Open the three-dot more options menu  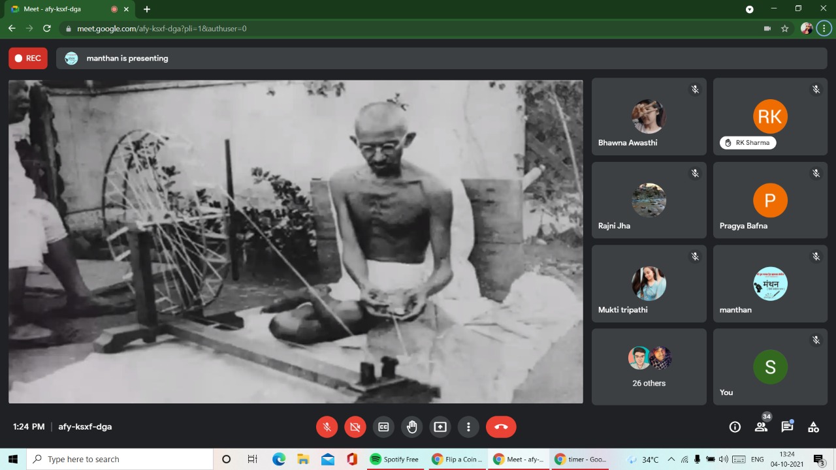pos(468,427)
